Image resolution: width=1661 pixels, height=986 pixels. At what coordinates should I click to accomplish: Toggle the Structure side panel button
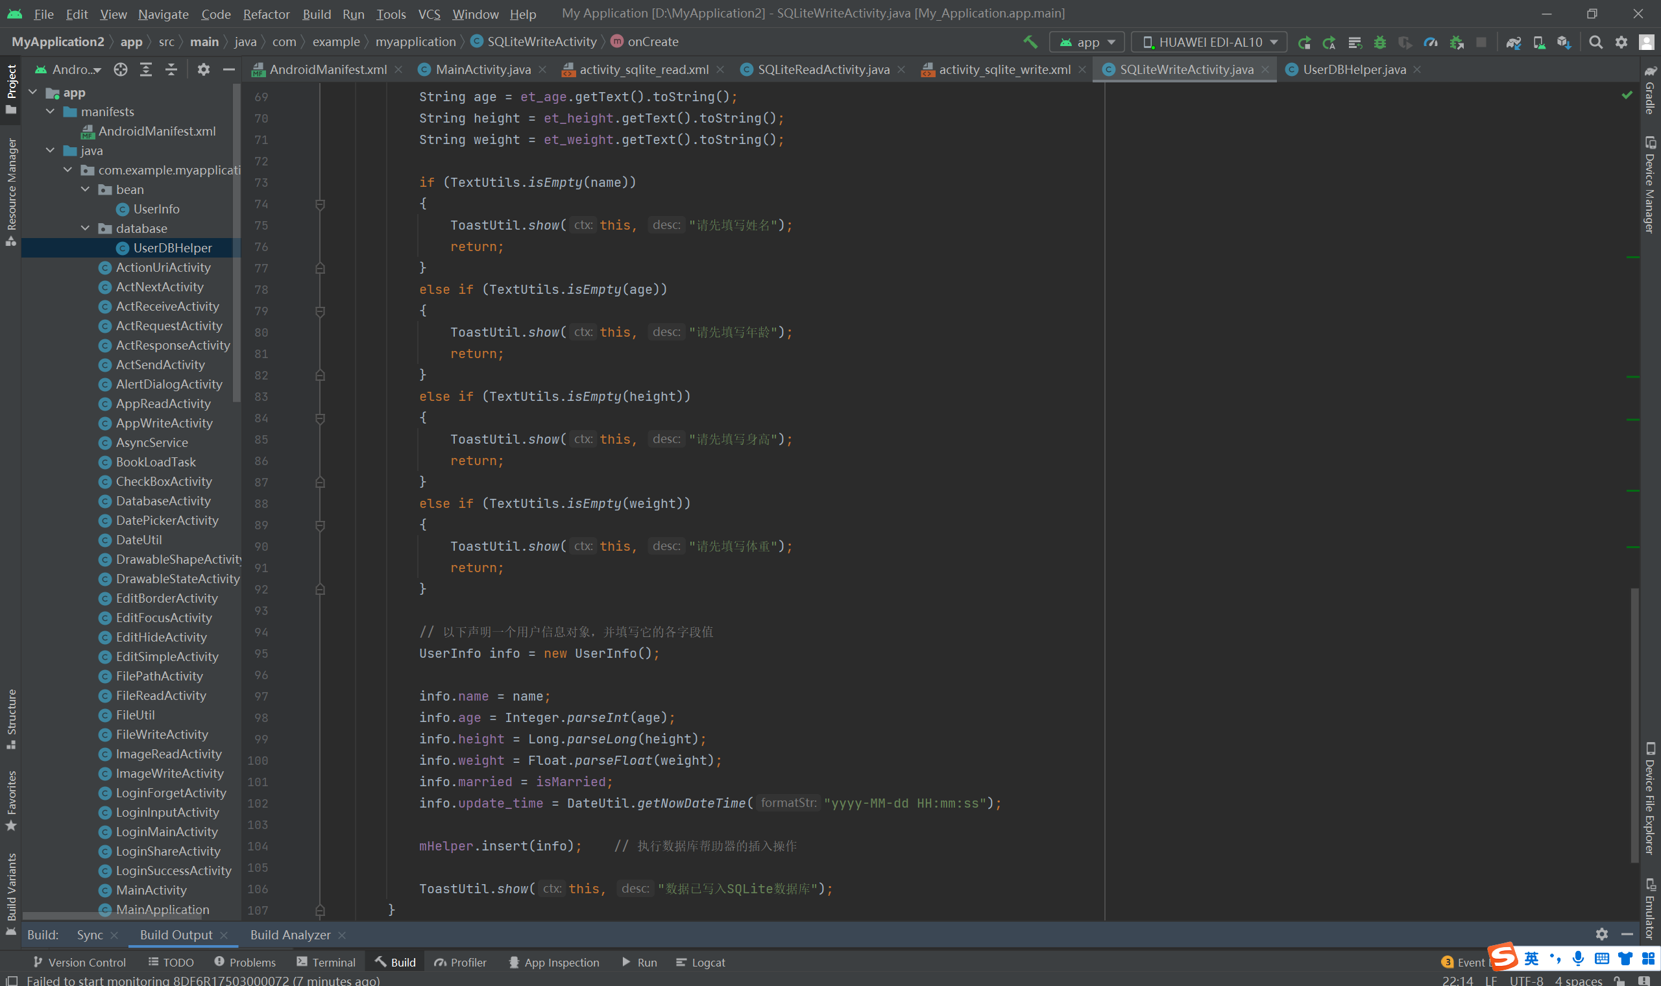(x=10, y=719)
